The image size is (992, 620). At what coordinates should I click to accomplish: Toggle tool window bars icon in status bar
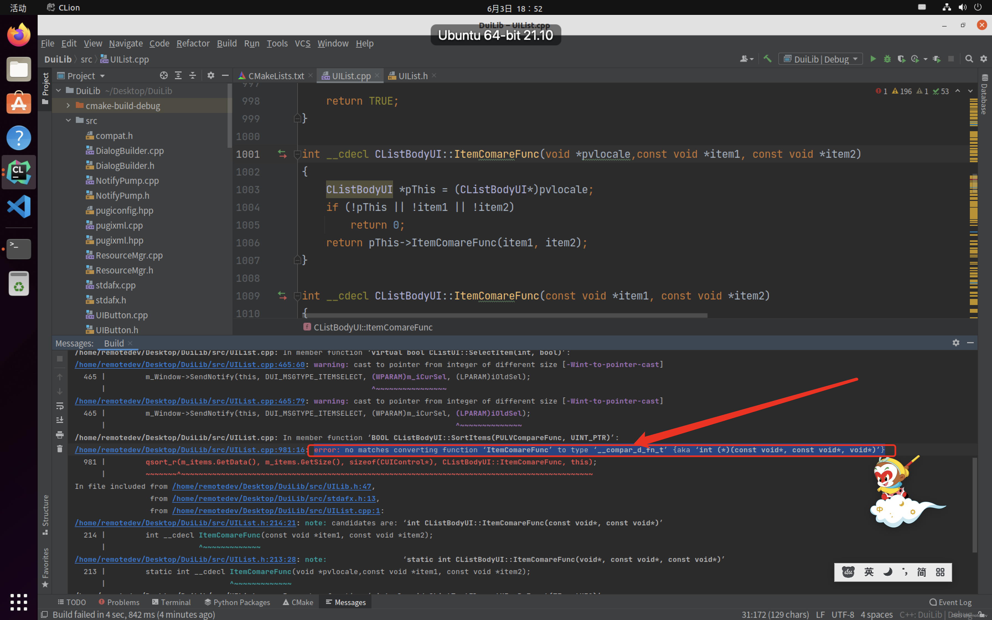pyautogui.click(x=44, y=614)
